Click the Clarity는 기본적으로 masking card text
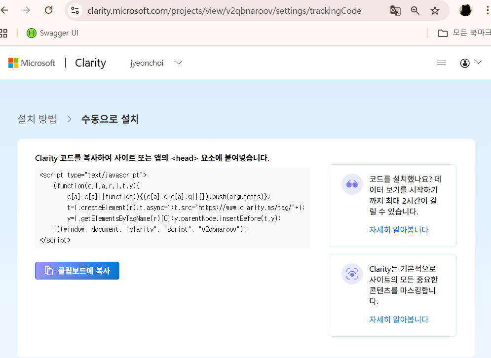Viewport: 491px width, 358px height. point(403,285)
